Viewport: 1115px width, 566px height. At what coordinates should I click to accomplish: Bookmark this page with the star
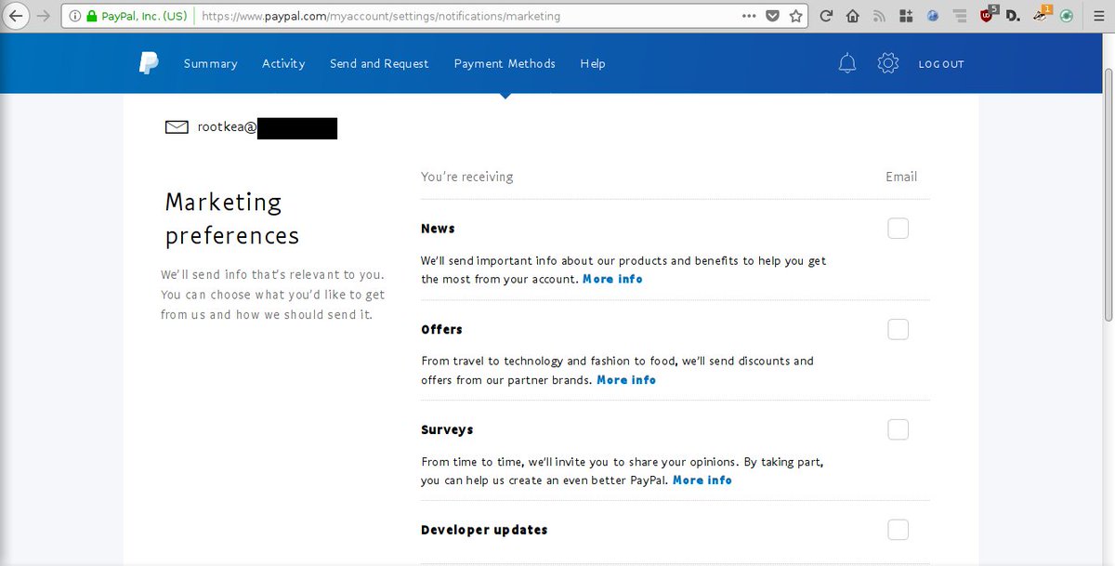click(795, 16)
